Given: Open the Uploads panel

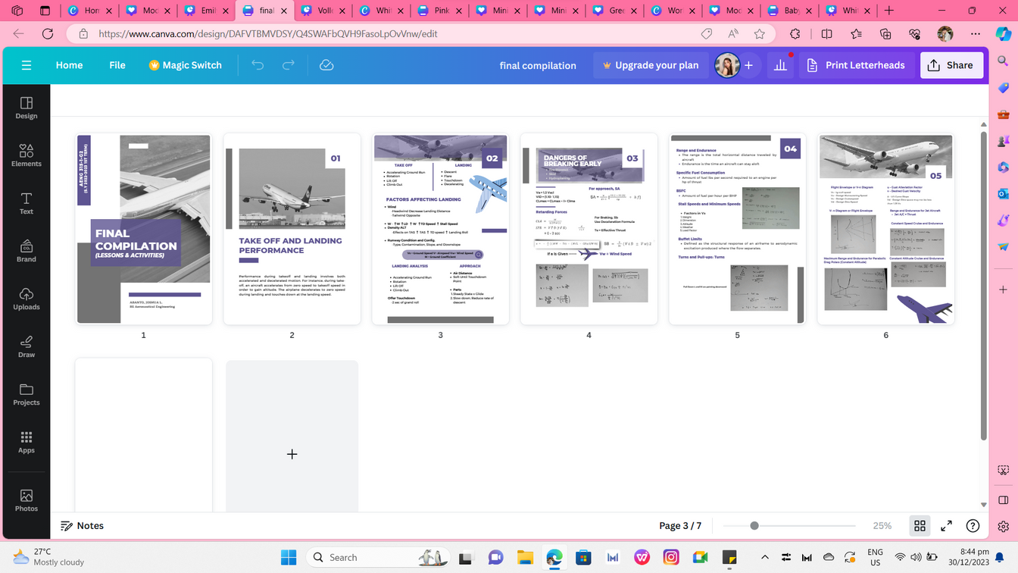Looking at the screenshot, I should point(26,299).
